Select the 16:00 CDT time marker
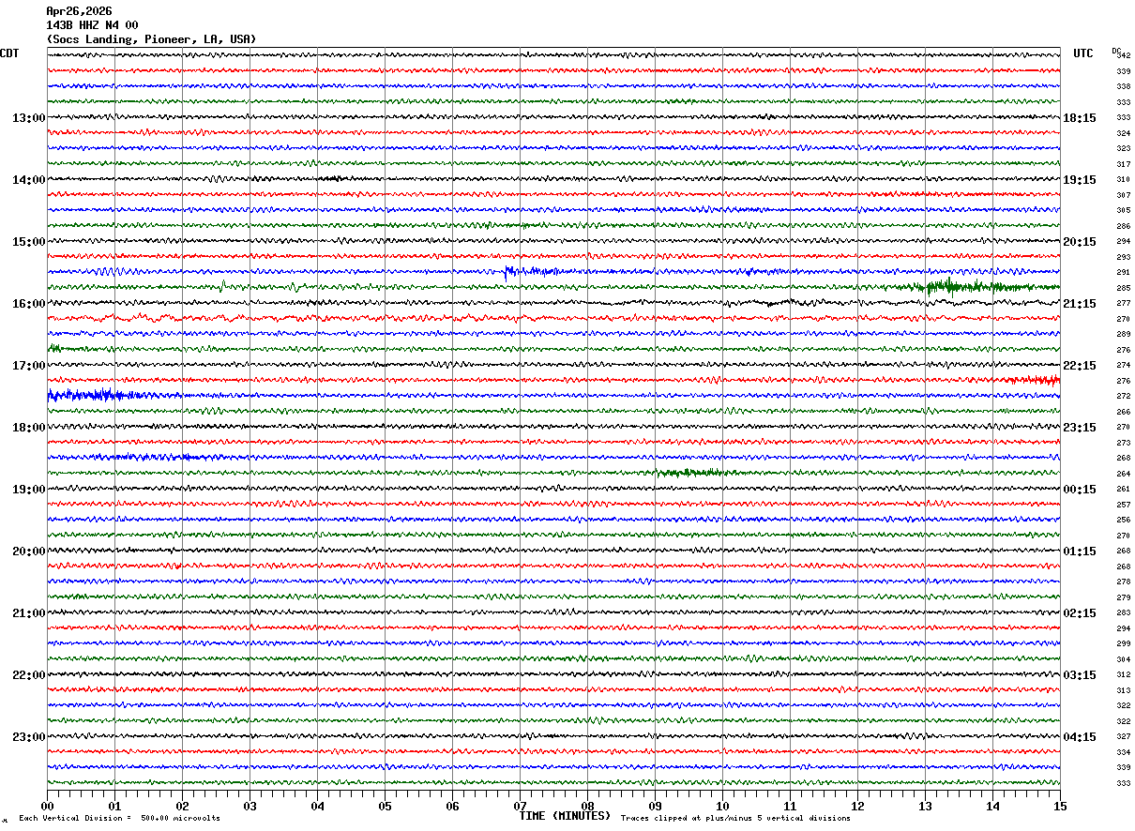This screenshot has height=831, width=1135. [28, 304]
